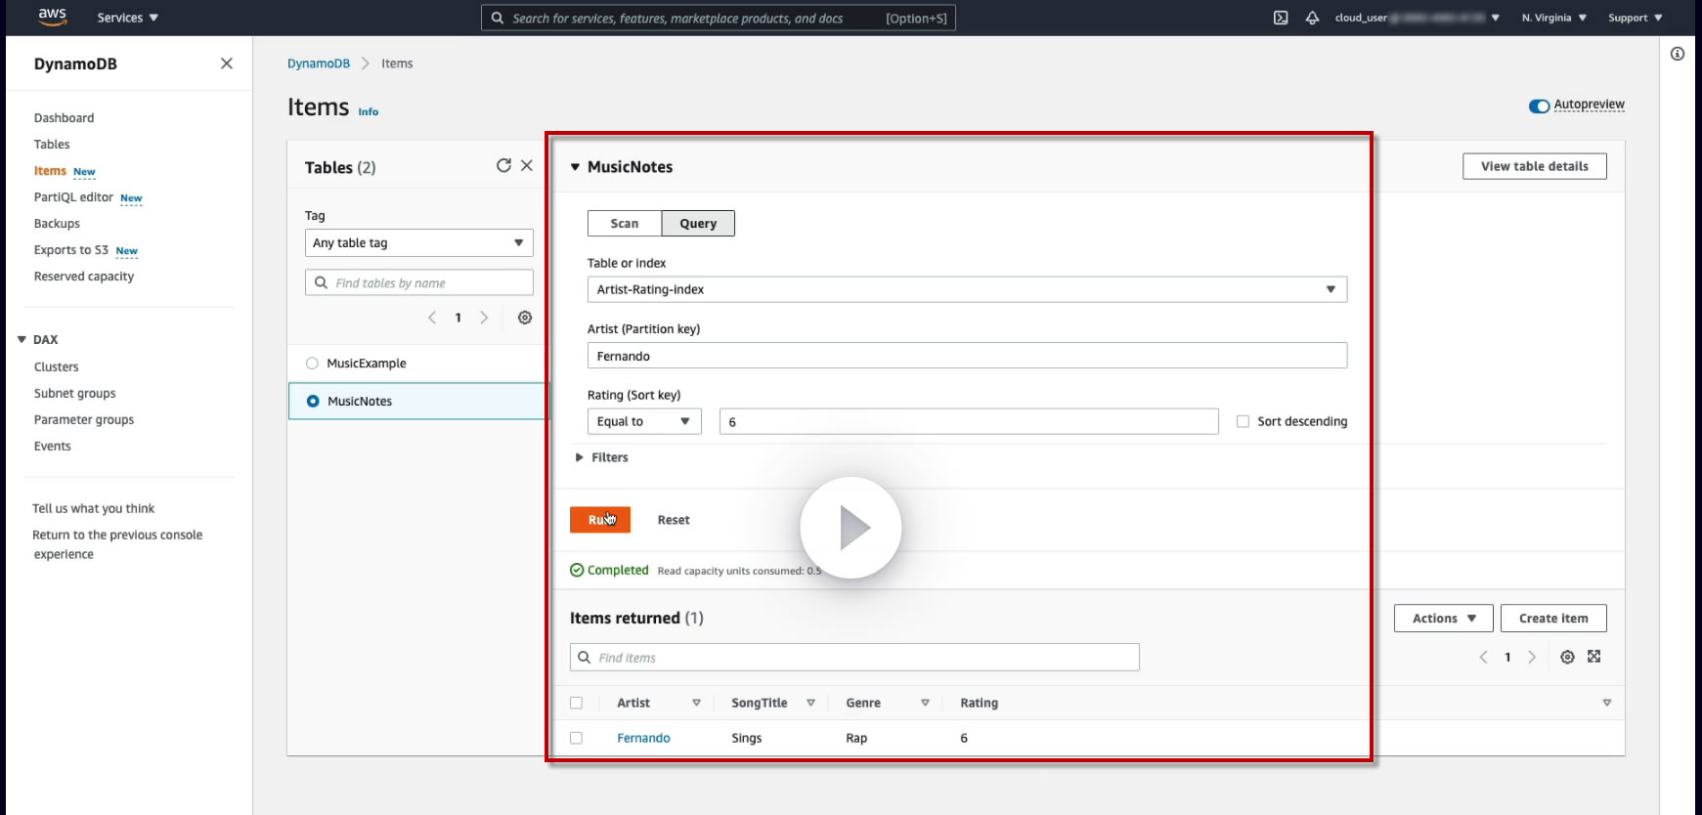Open the Support dropdown menu
The image size is (1702, 815).
pos(1635,18)
